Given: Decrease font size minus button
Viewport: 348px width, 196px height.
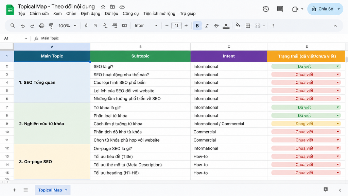Looking at the screenshot, I should pos(167,26).
